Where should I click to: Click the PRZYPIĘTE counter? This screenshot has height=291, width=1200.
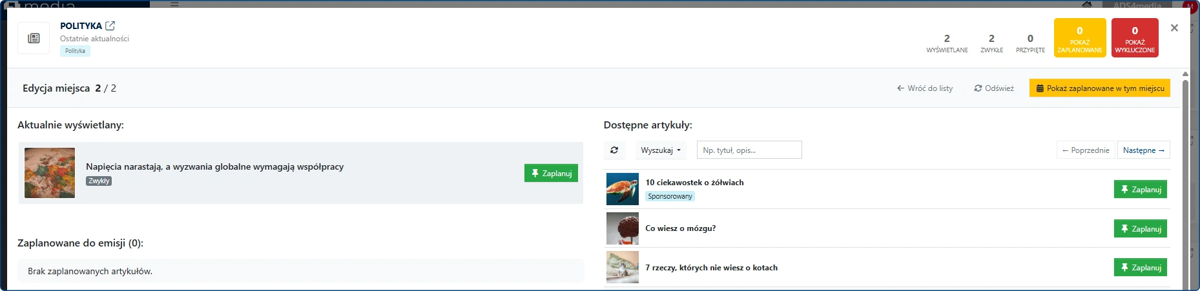pos(1030,43)
